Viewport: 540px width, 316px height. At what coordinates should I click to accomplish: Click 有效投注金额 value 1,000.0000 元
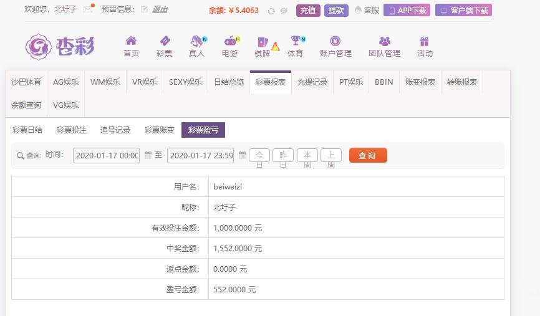238,228
